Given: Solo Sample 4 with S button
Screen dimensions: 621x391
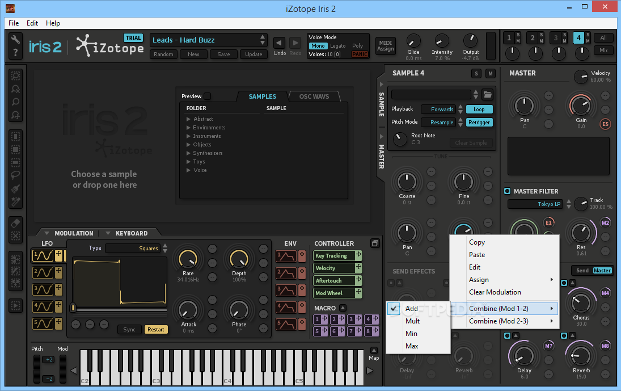Looking at the screenshot, I should pyautogui.click(x=476, y=73).
